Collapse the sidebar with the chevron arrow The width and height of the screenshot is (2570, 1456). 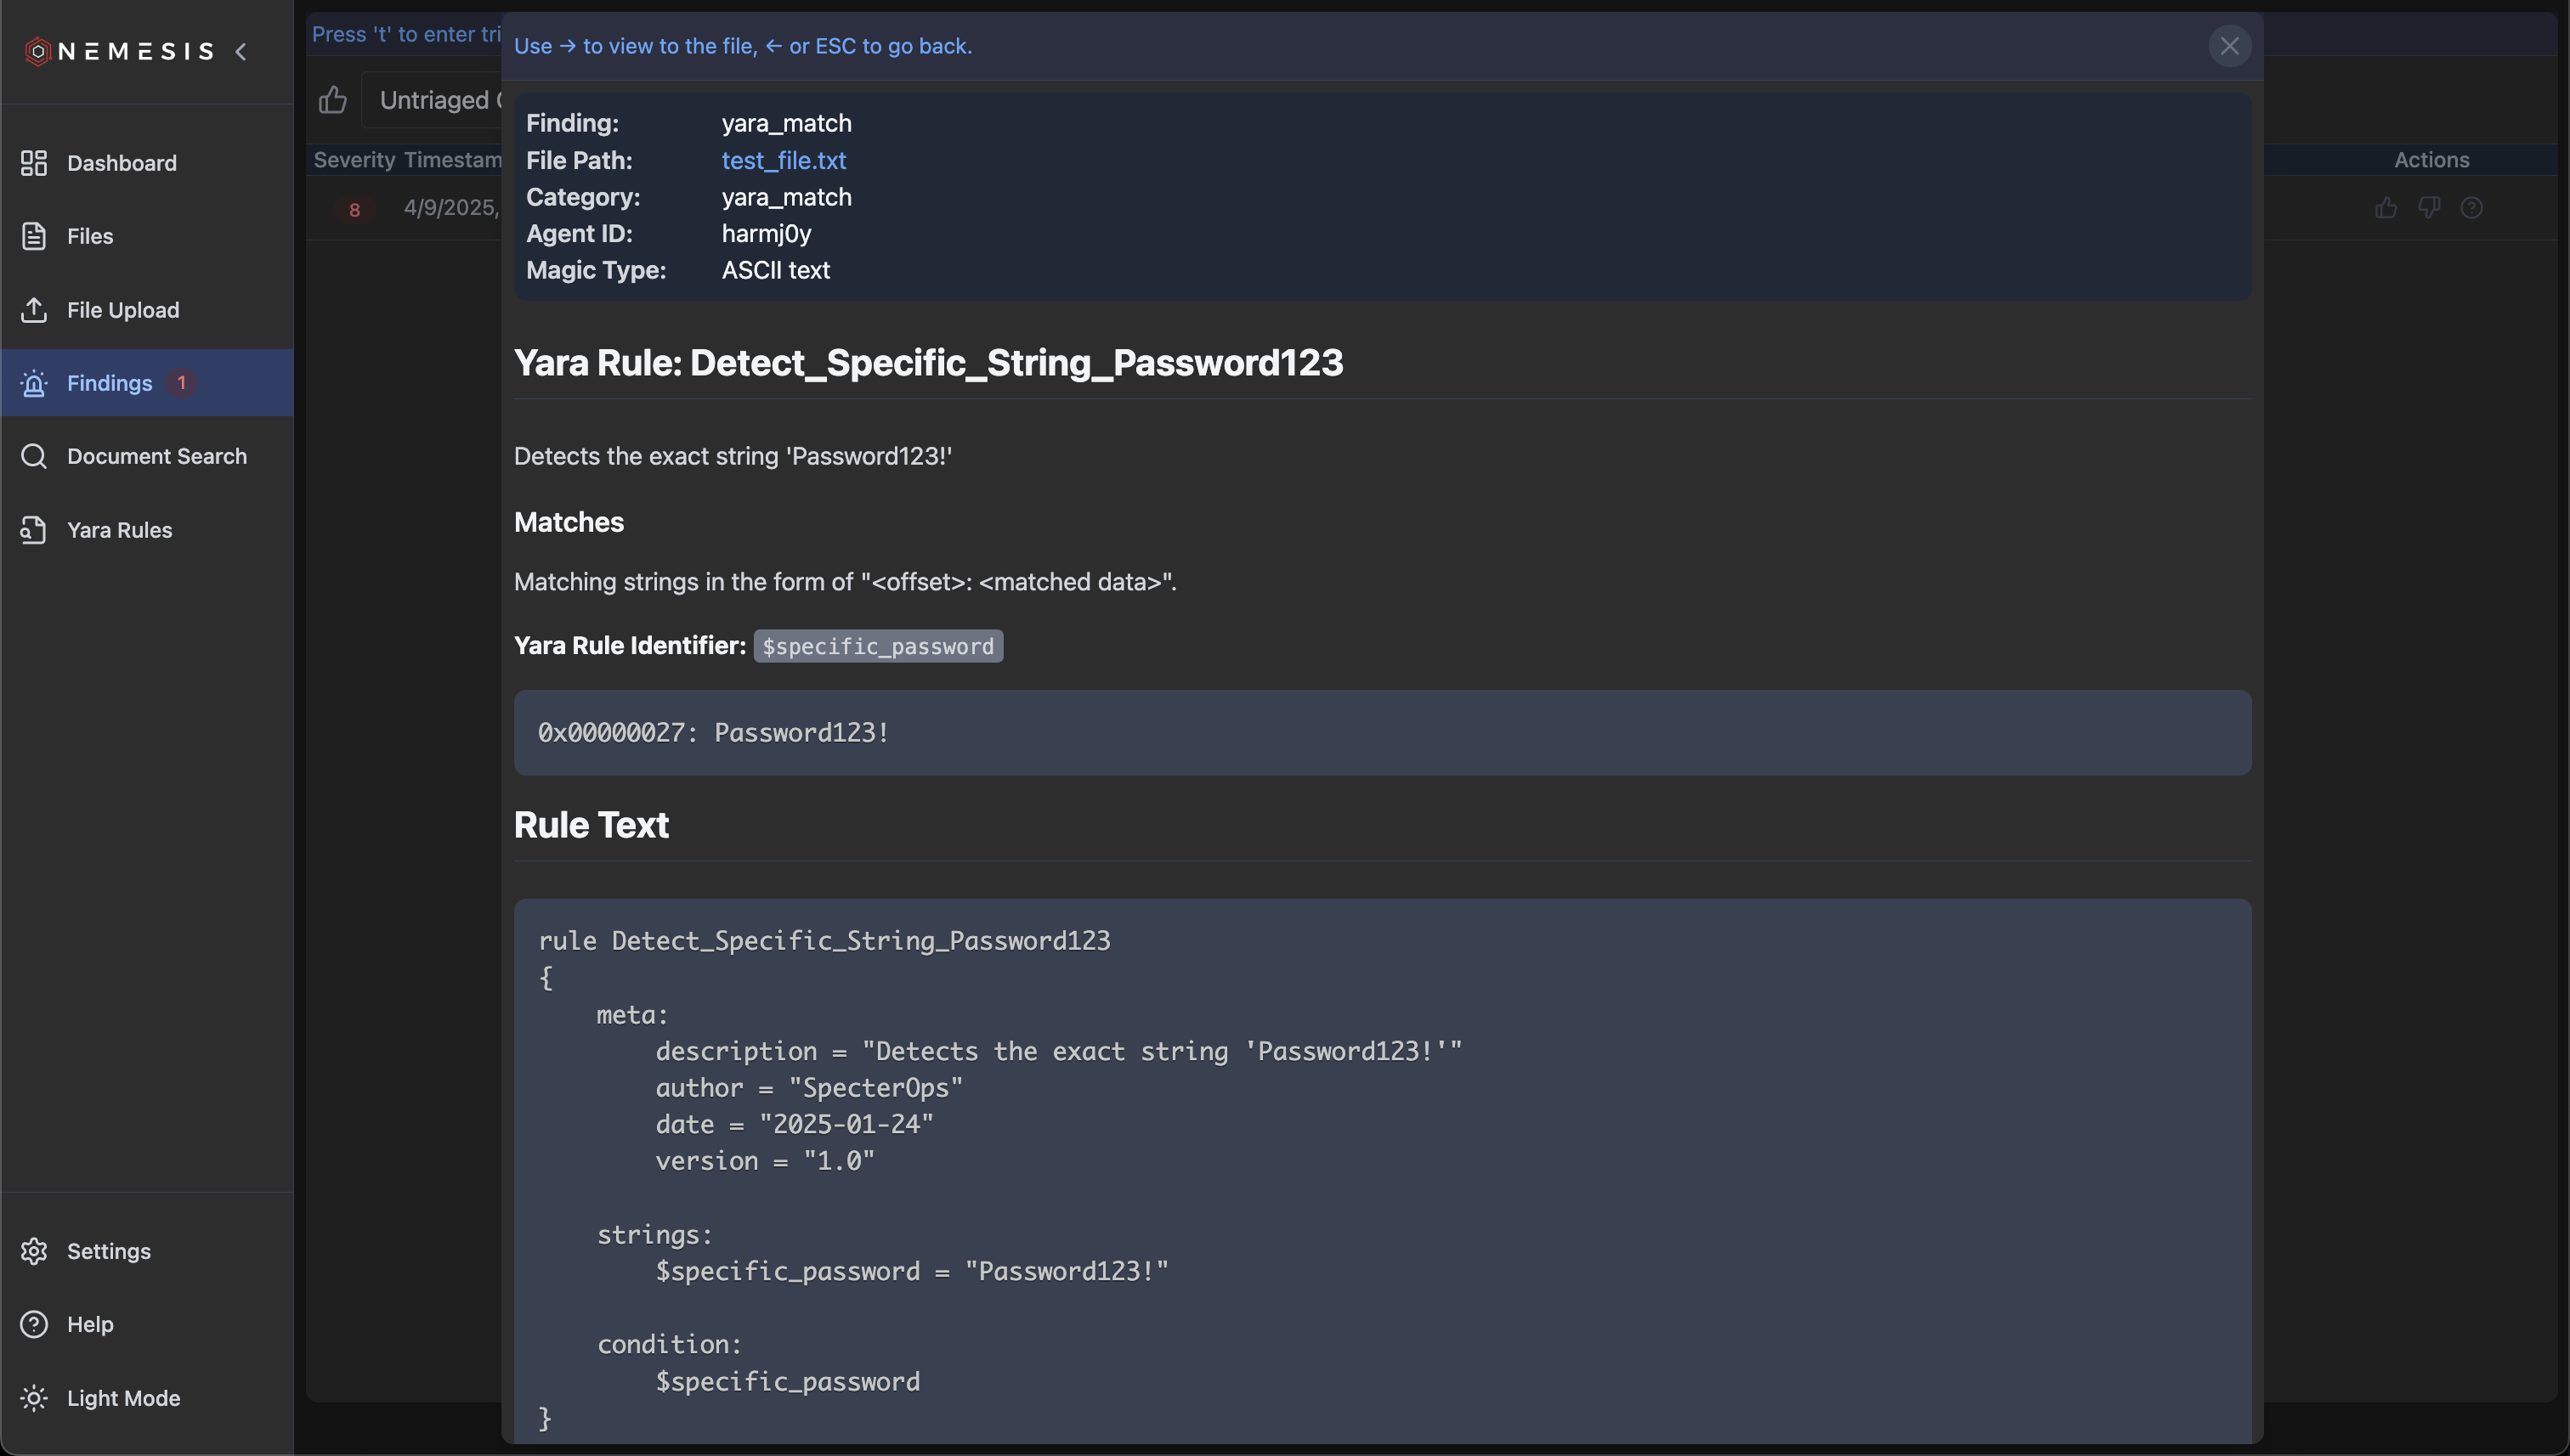241,51
